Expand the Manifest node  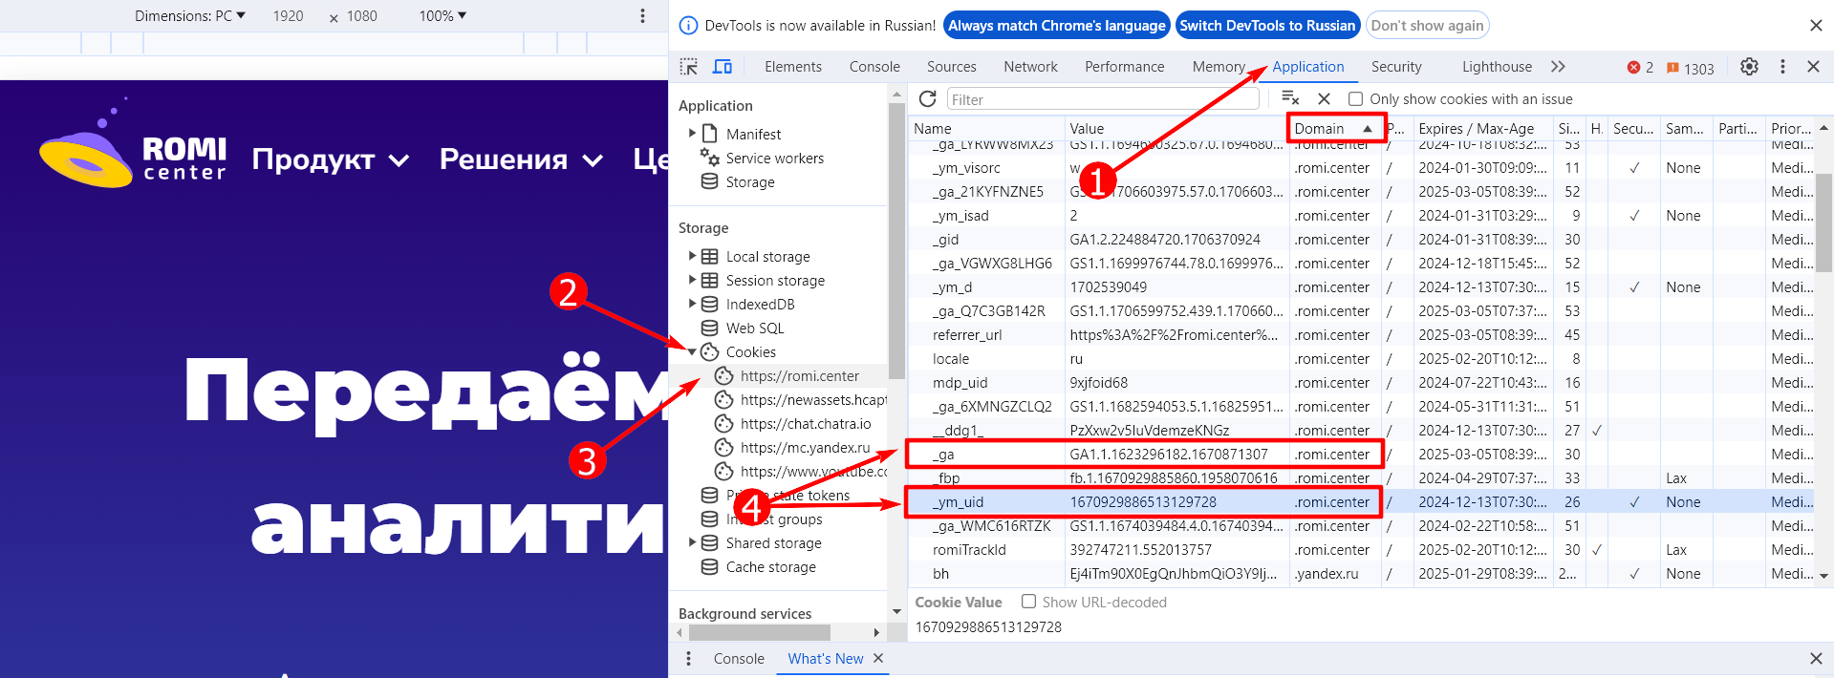pyautogui.click(x=692, y=134)
